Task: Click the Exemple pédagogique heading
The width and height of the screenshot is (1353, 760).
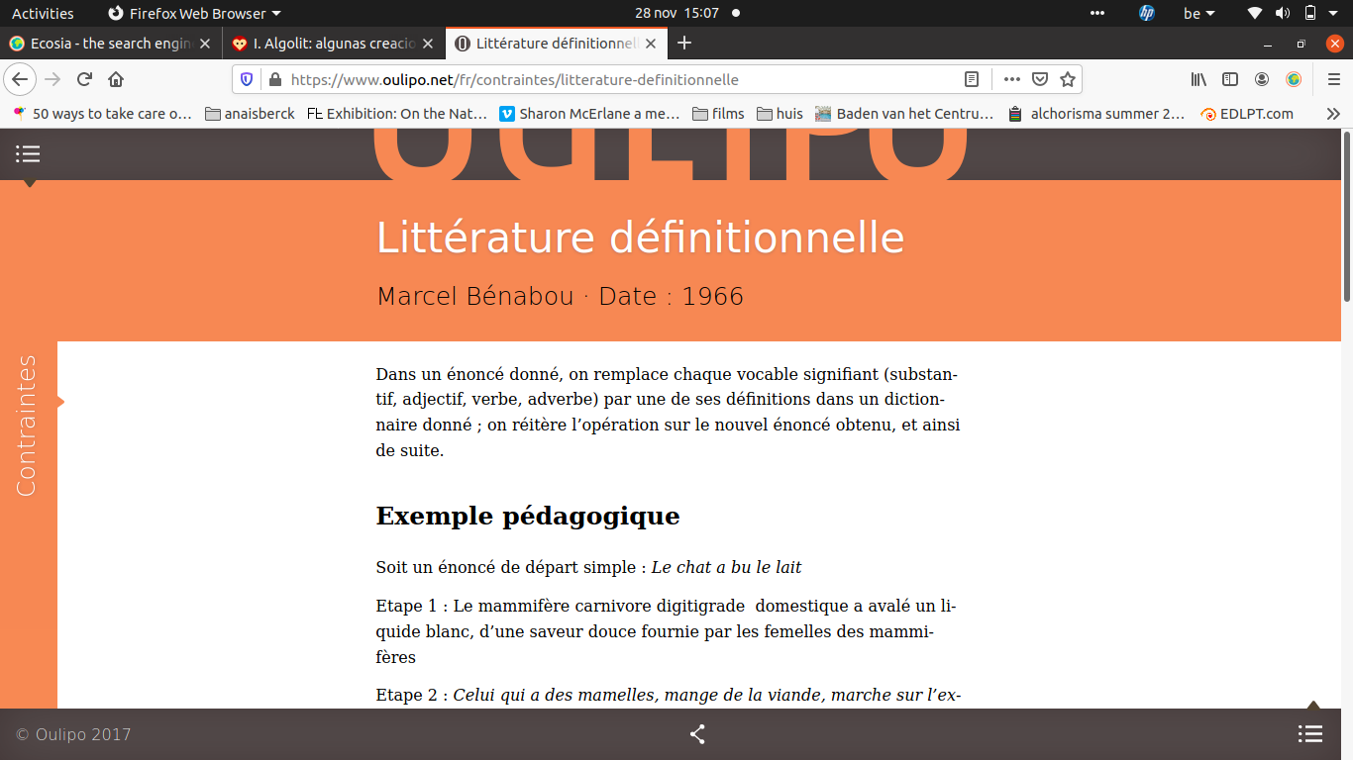Action: pyautogui.click(x=528, y=516)
